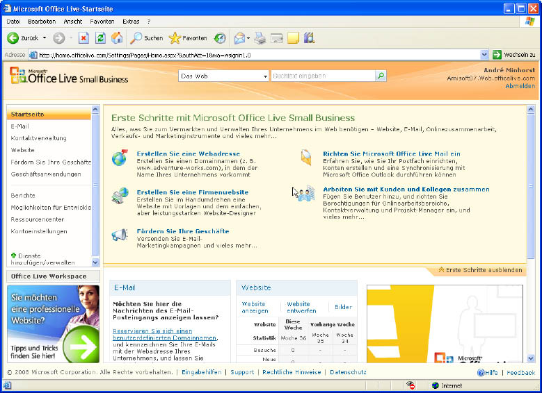
Task: Click the professionelle Website promo banner
Action: [54, 324]
